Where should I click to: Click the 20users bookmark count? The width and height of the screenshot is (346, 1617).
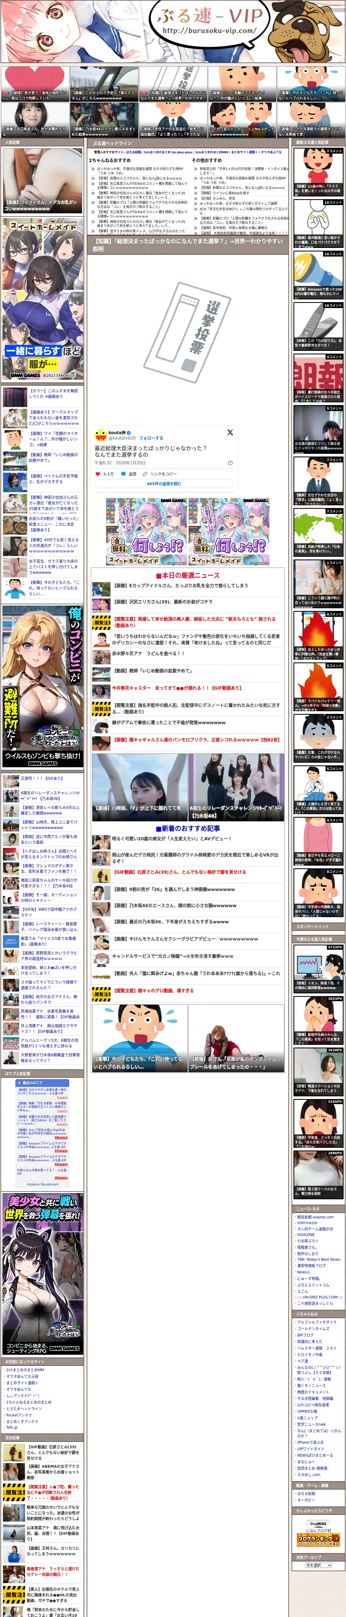tap(60, 1178)
